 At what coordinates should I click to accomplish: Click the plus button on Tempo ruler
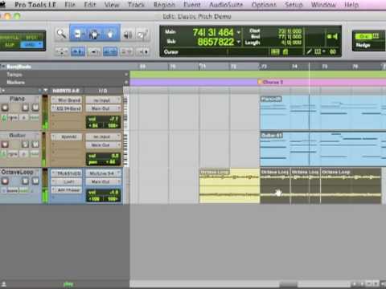[x=126, y=75]
